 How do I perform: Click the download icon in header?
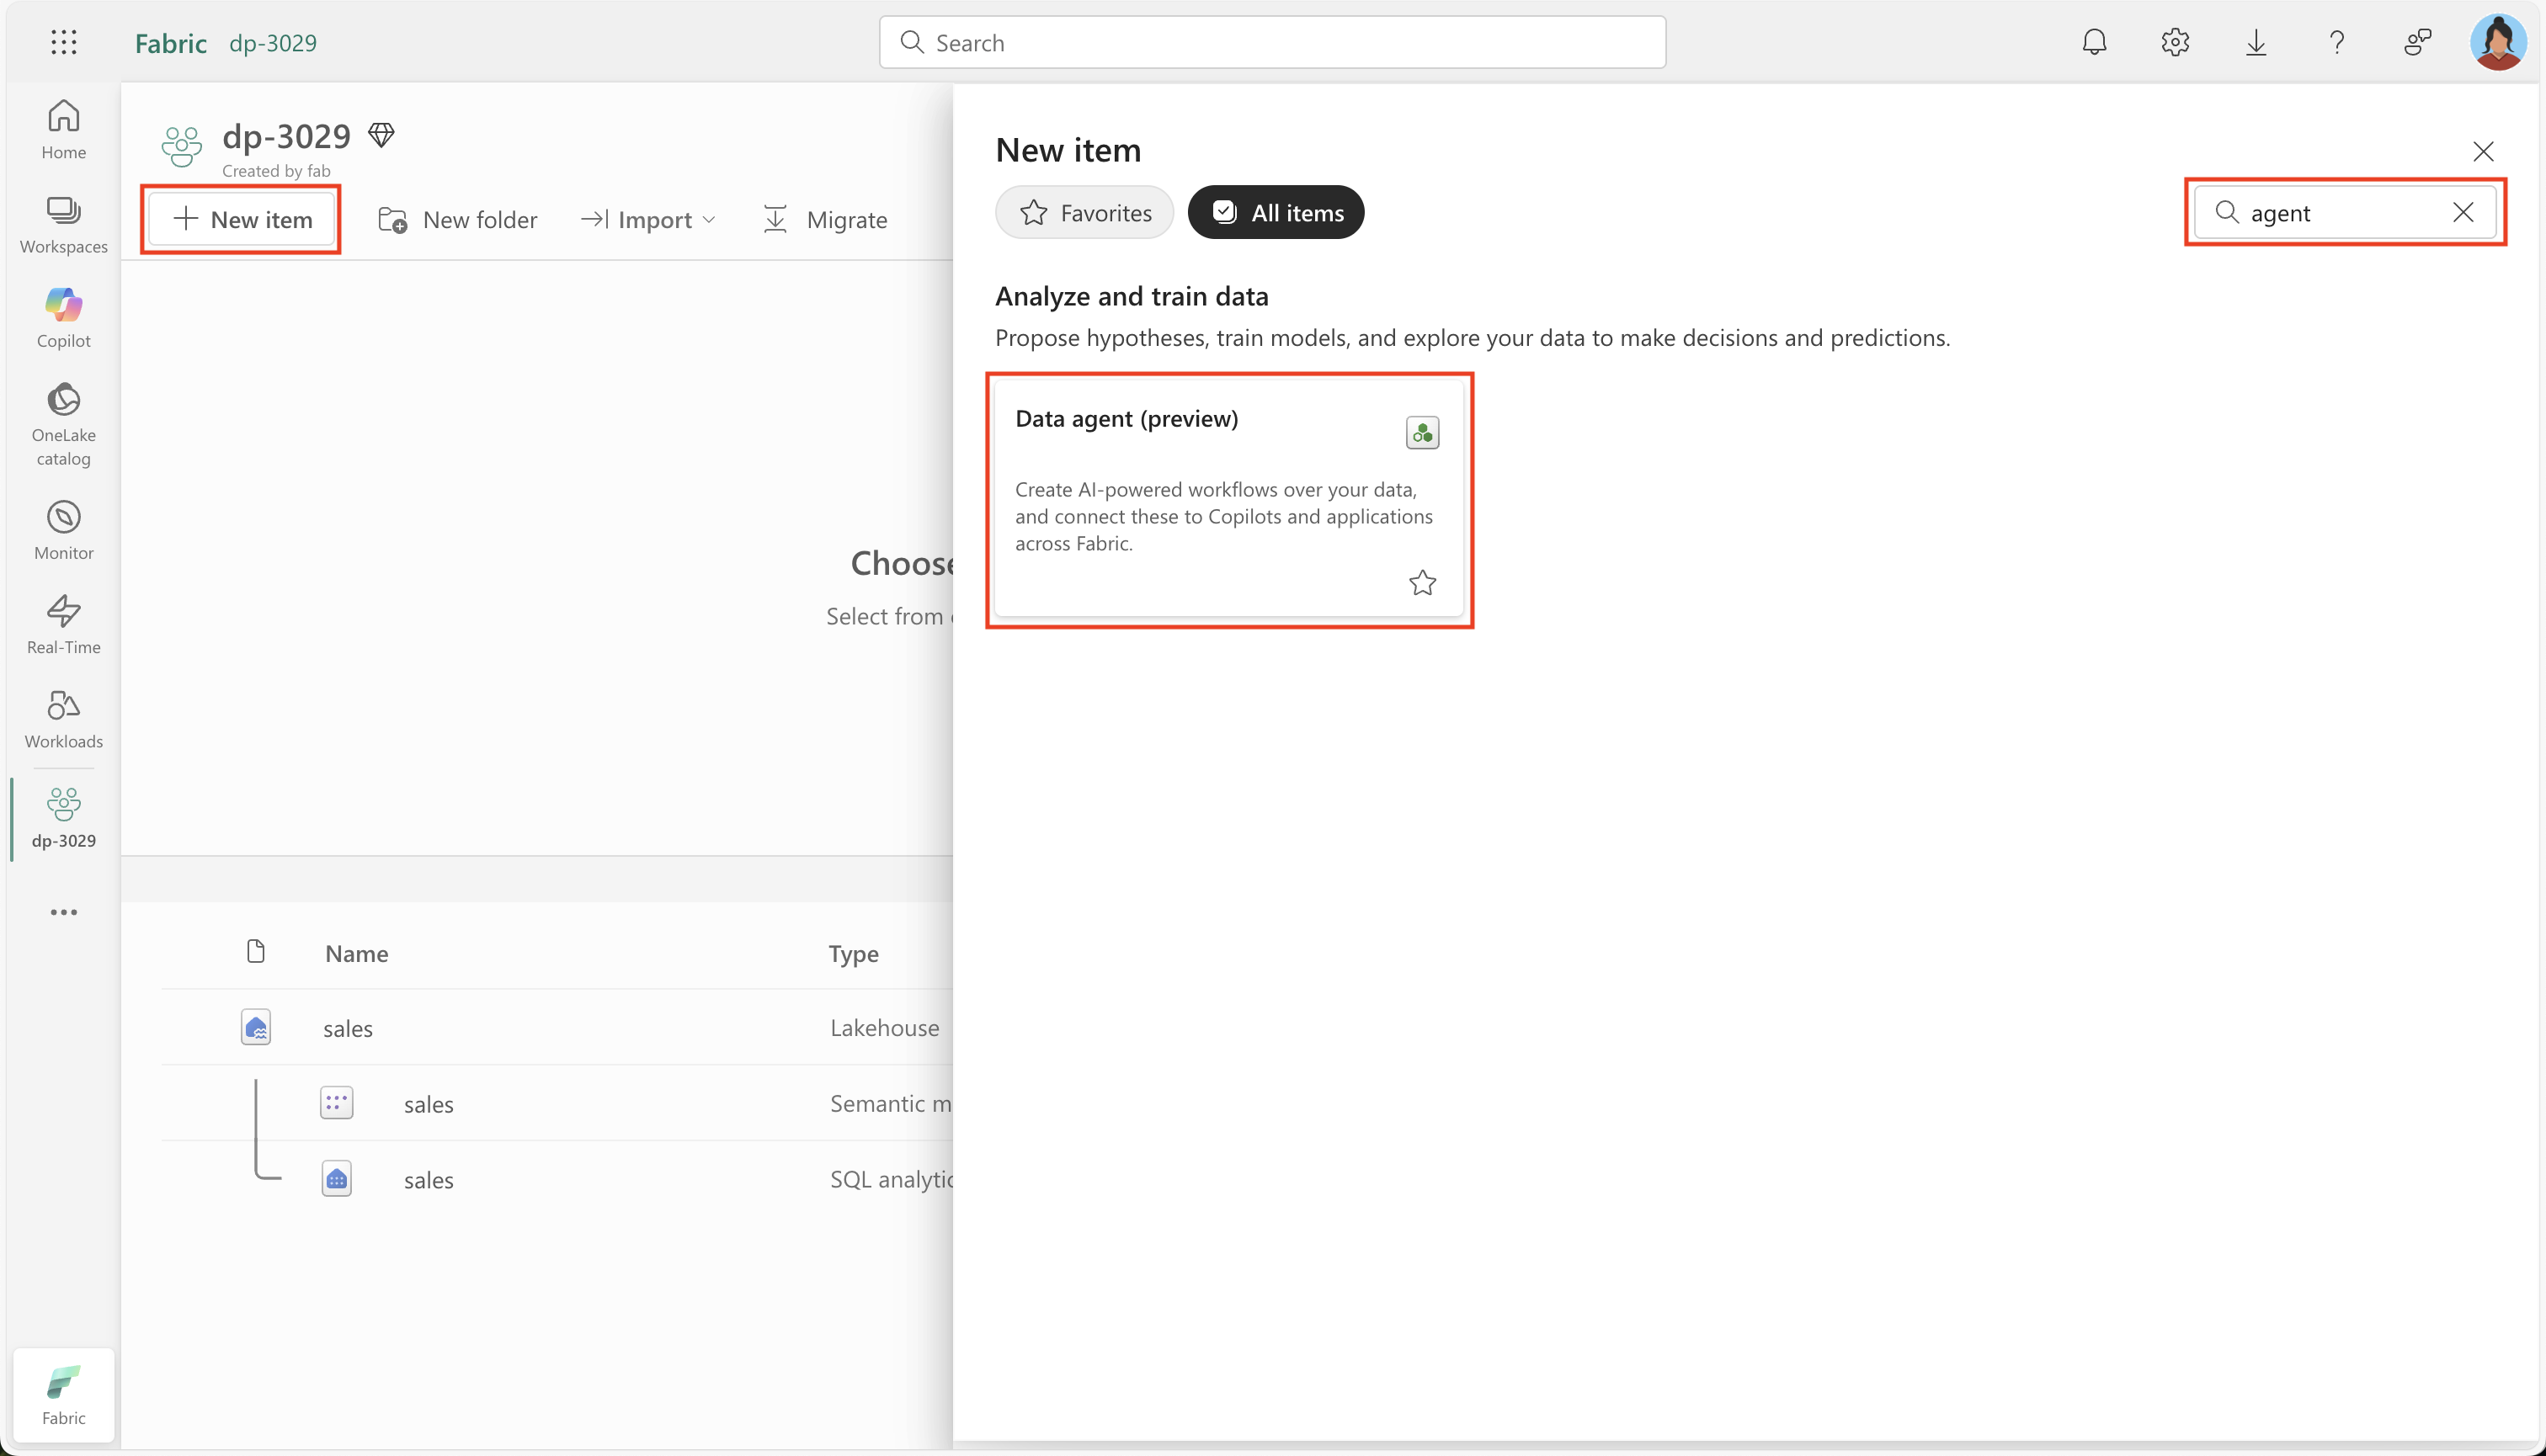pyautogui.click(x=2256, y=42)
